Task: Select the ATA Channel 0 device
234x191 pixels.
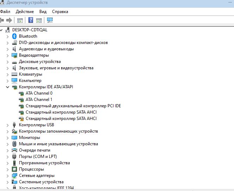Action: pos(39,93)
